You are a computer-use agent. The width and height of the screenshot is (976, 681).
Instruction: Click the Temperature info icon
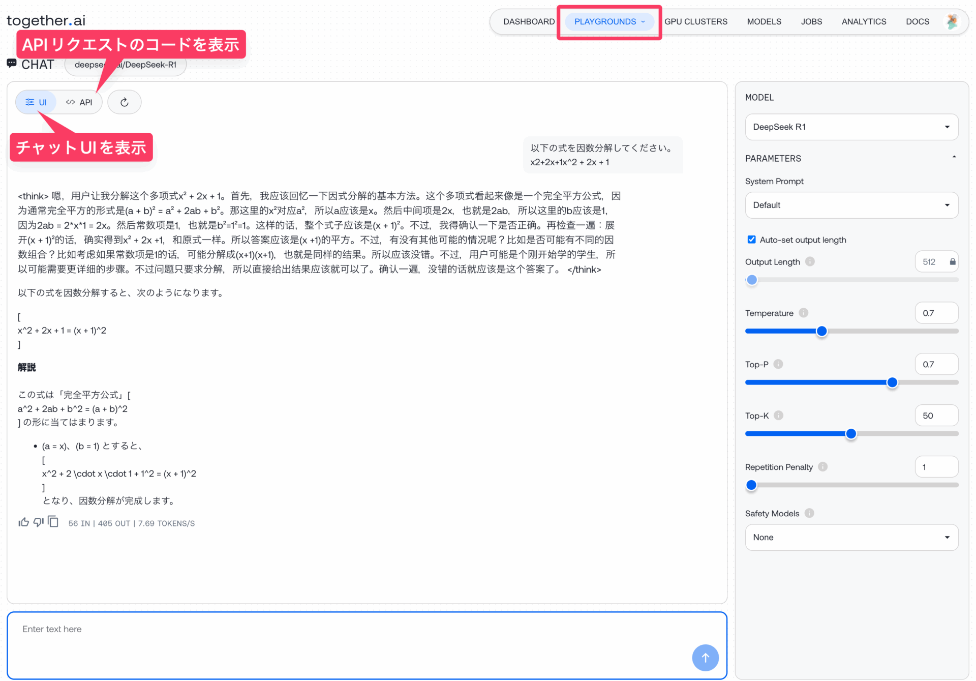pos(803,313)
